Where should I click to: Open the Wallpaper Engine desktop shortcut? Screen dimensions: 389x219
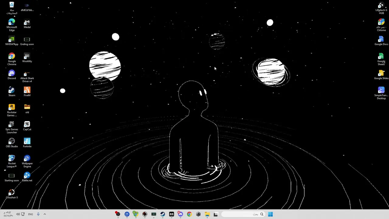[x=27, y=162]
